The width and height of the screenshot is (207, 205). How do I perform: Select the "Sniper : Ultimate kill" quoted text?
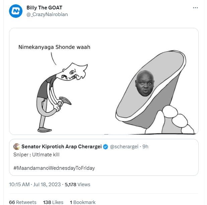36,155
